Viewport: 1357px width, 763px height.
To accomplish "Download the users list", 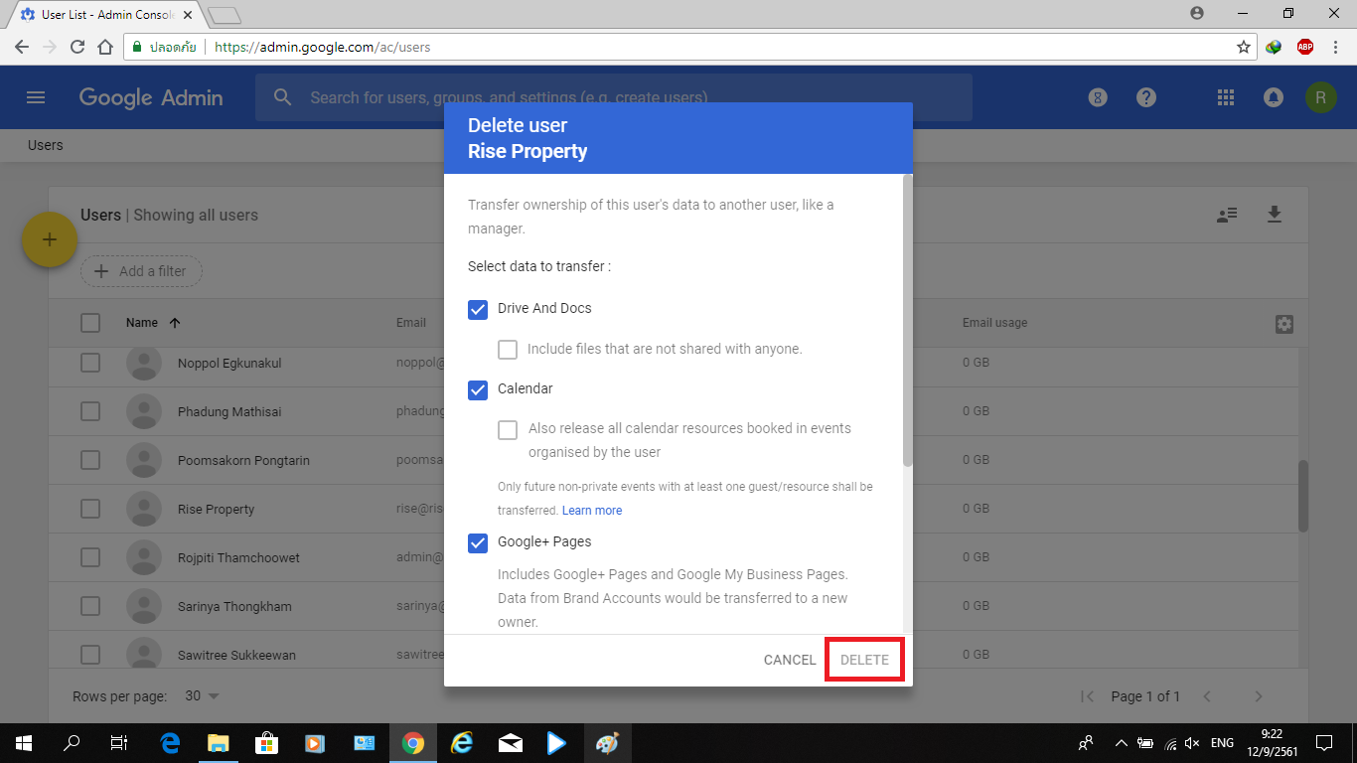I will [1274, 215].
